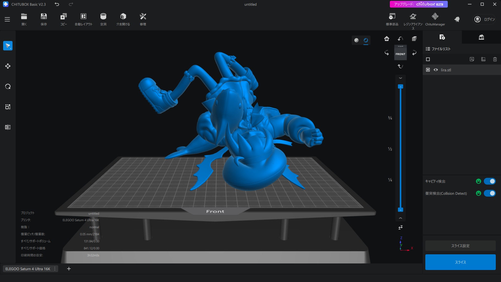This screenshot has height=282, width=501.
Task: Open レジンアライアンス resin alliance
Action: click(x=413, y=21)
